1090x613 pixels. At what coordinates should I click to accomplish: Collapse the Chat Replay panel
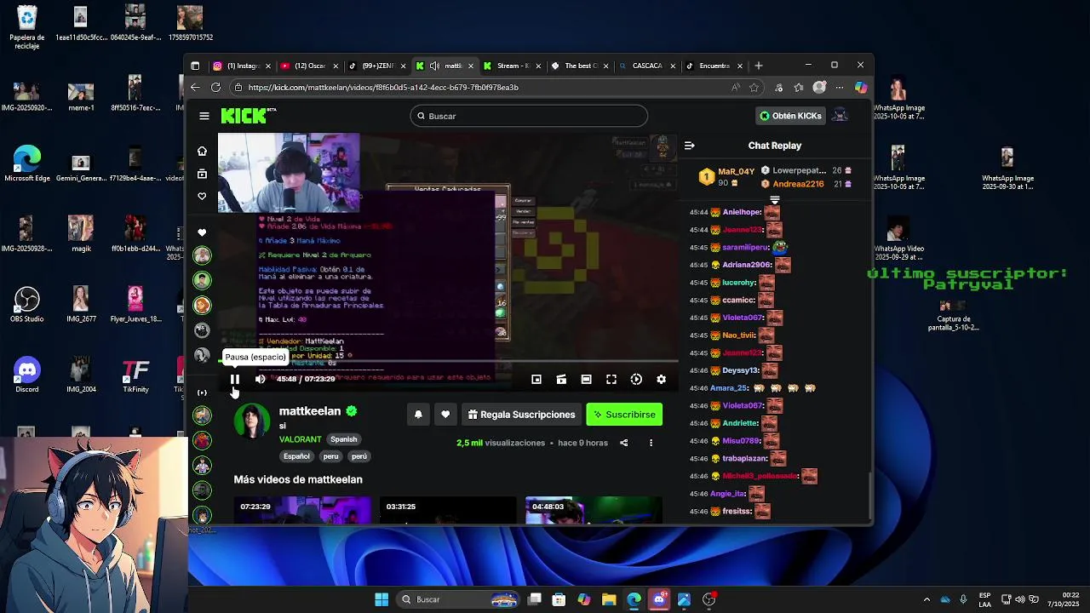(x=689, y=146)
